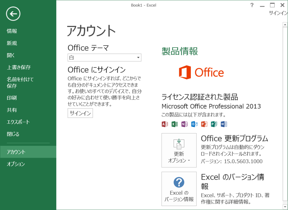The width and height of the screenshot is (288, 210).
Task: Maximize the Excel window
Action: pyautogui.click(x=272, y=5)
